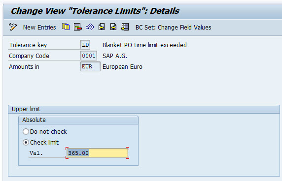The height and width of the screenshot is (181, 282).
Task: Click the Company Code label
Action: tap(29, 56)
